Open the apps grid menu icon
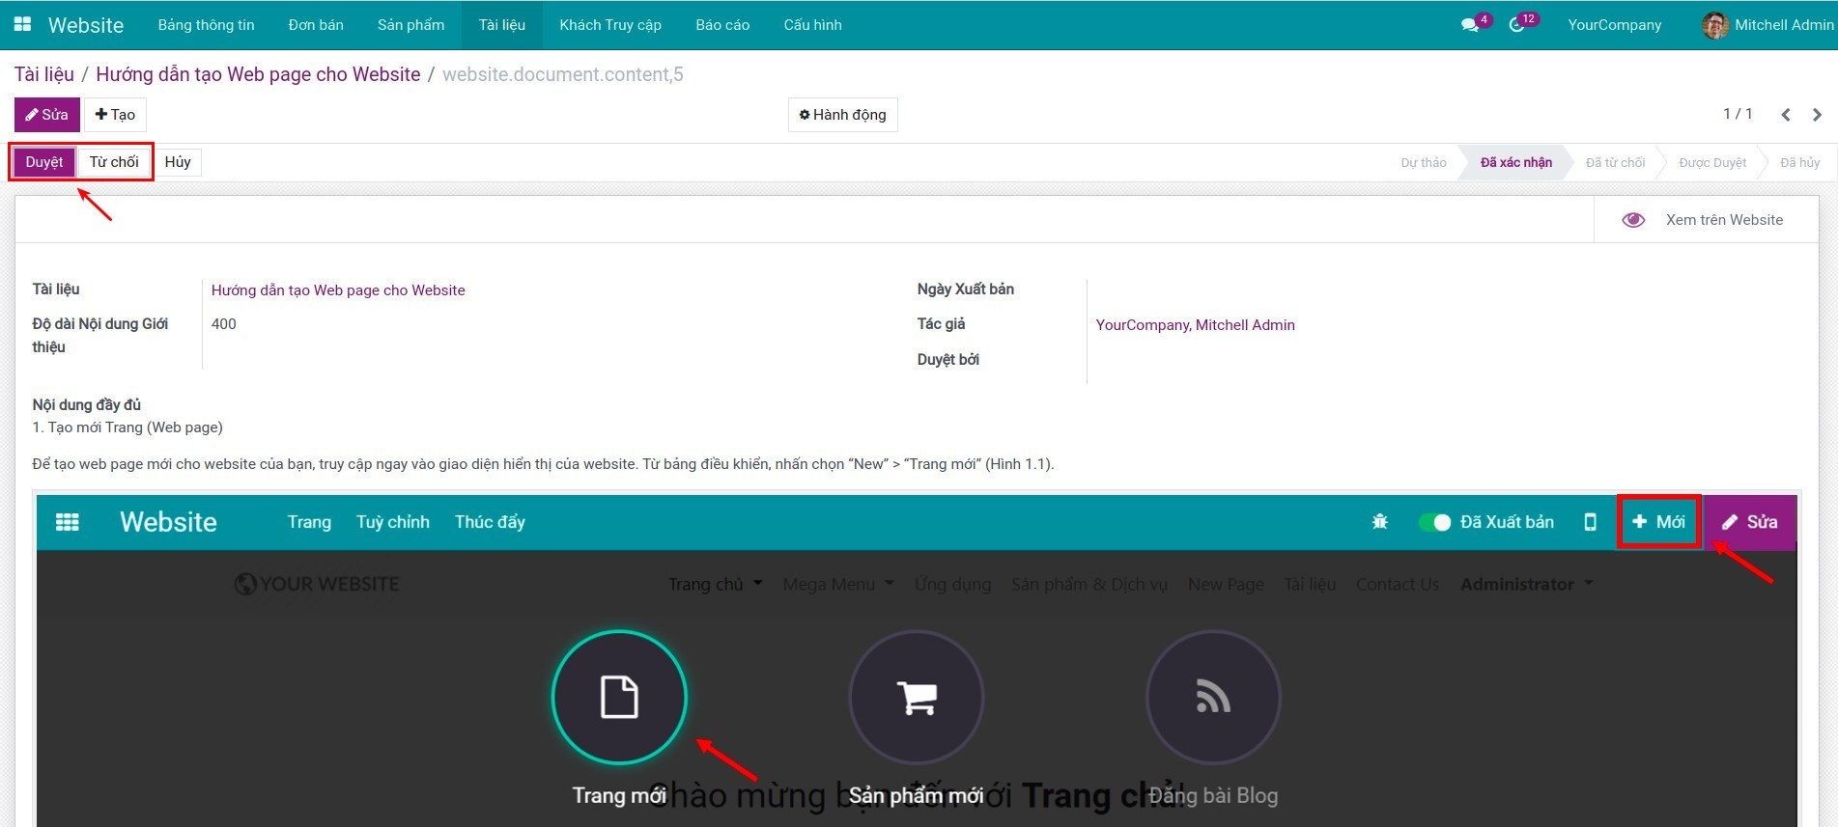 click(22, 24)
